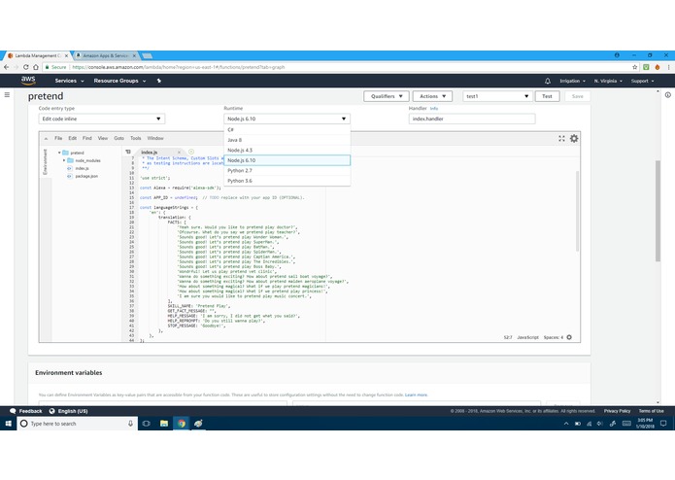The height and width of the screenshot is (480, 675).
Task: Click the Learn more link under Environment variables
Action: (416, 394)
